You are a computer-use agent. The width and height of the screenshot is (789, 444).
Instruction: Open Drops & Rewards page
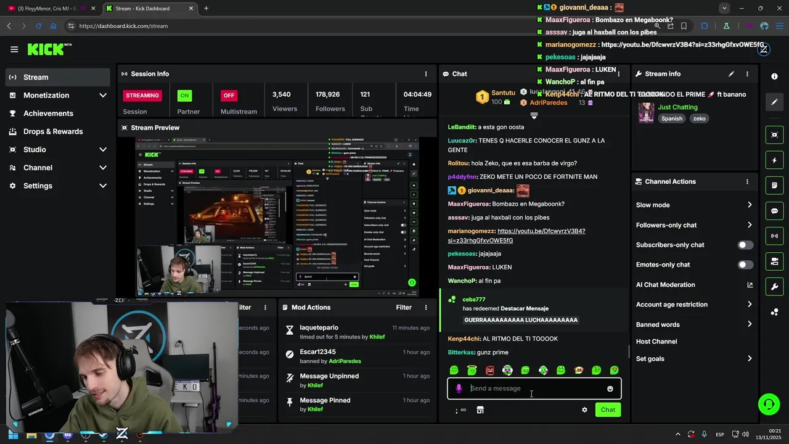point(58,131)
